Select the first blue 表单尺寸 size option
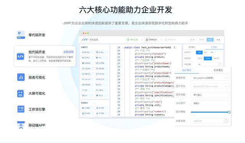 199,53
